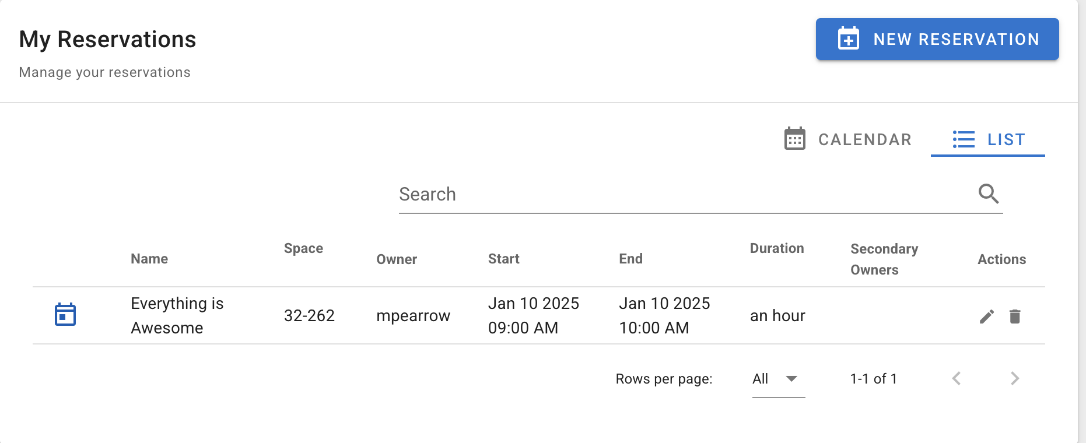Sort by the Owner column header
The image size is (1086, 443).
point(397,259)
